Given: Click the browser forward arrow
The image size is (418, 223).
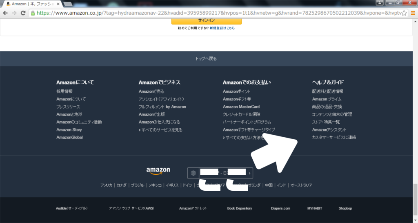Looking at the screenshot, I should pos(14,13).
